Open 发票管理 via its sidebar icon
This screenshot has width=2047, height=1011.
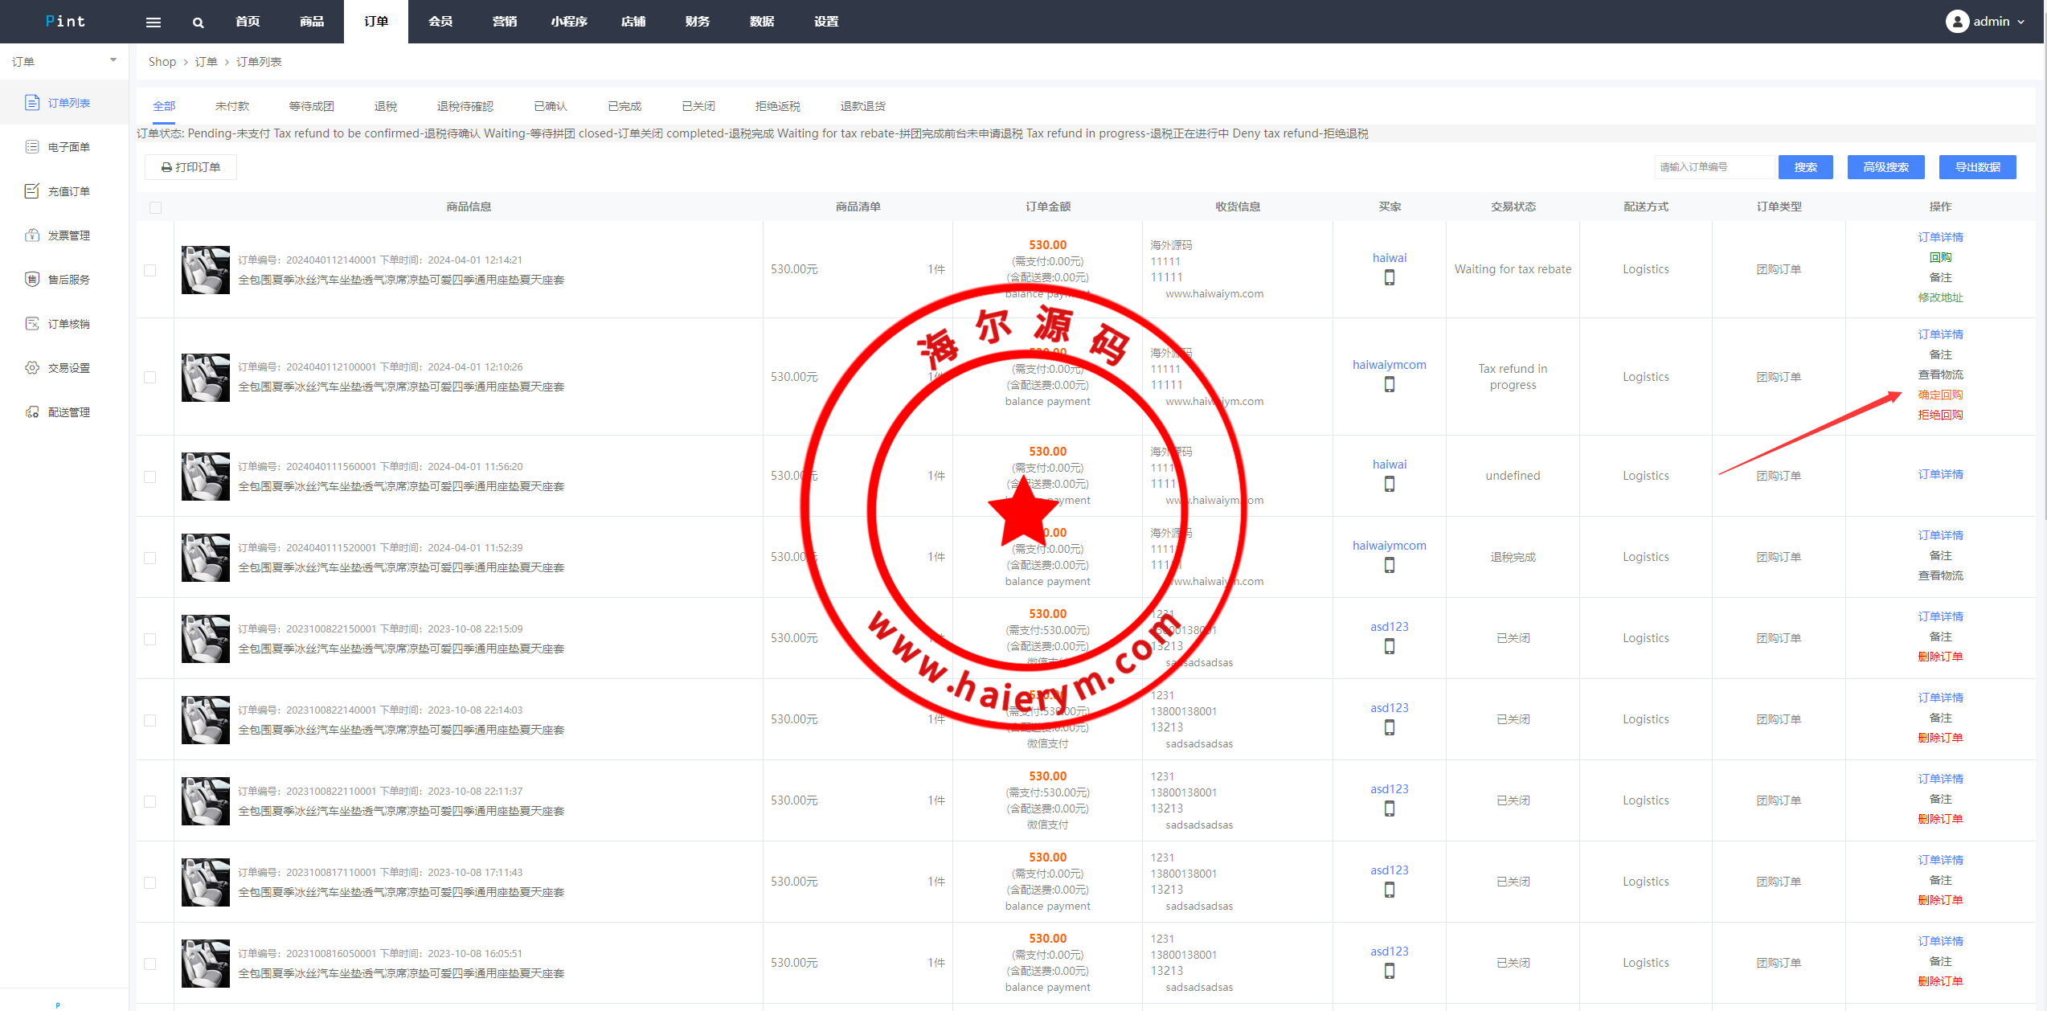click(x=32, y=235)
